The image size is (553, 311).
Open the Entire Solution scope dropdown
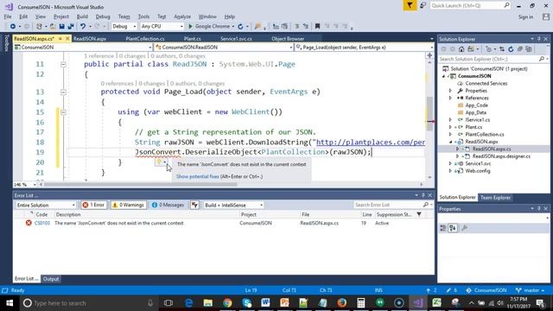[x=46, y=205]
